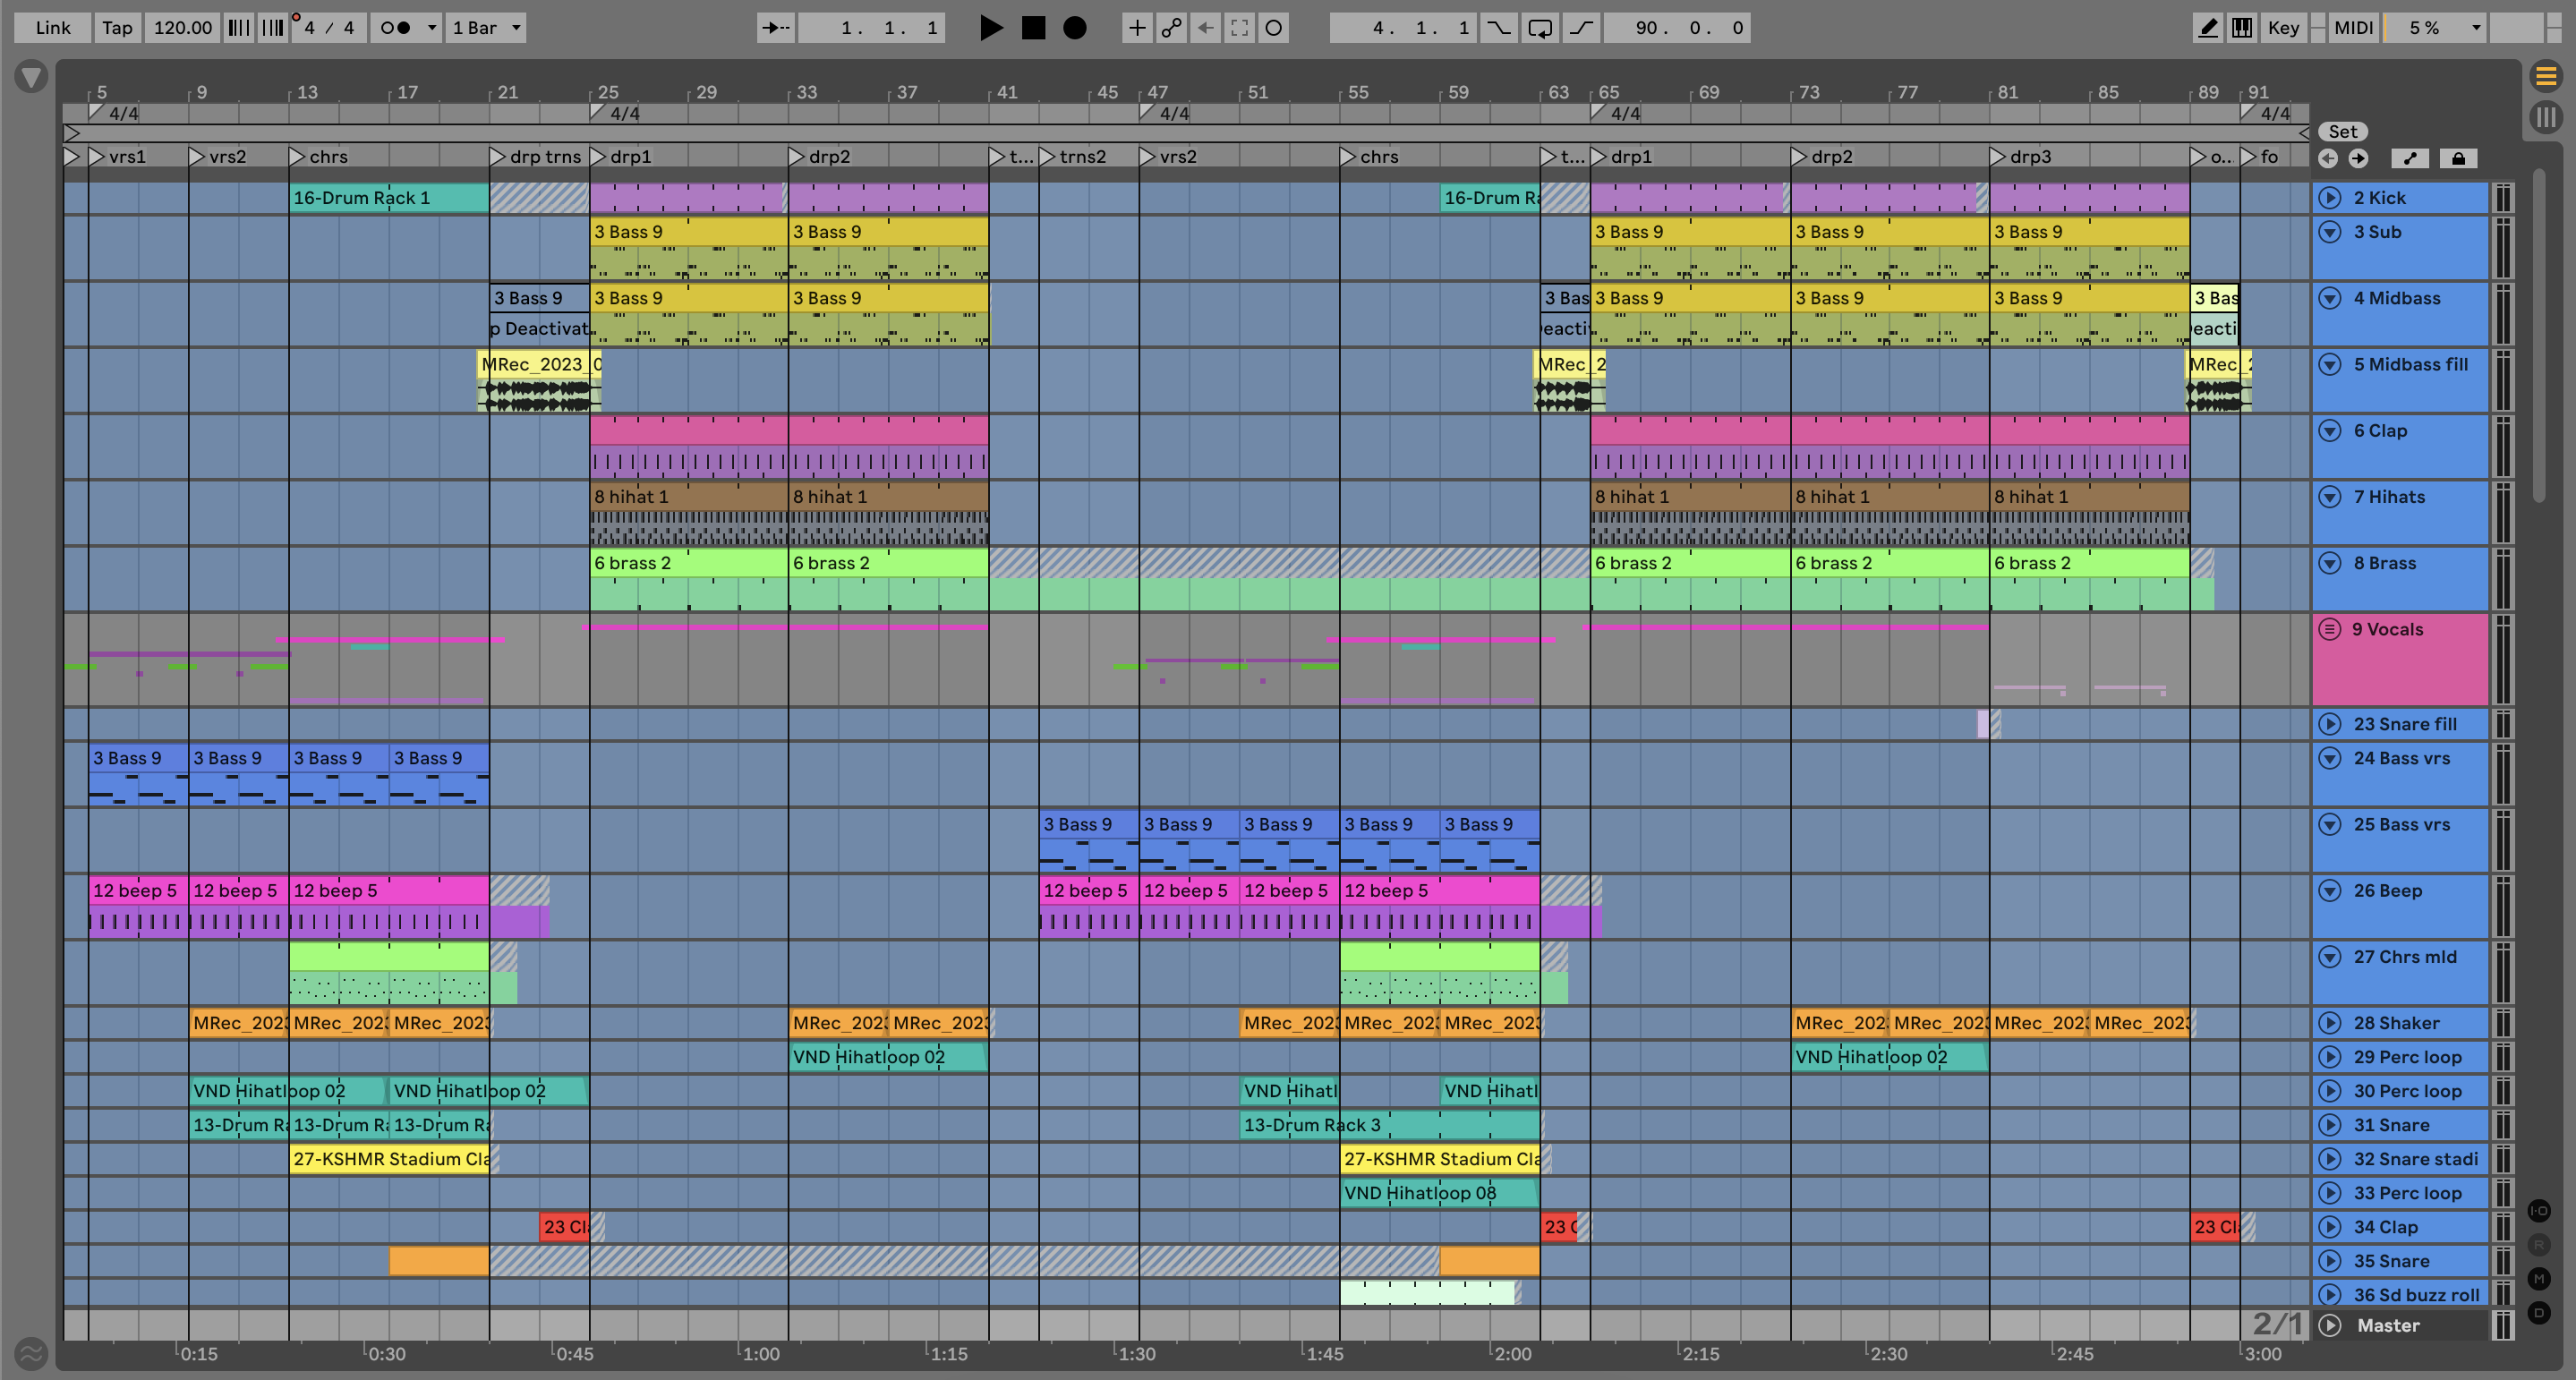Select the 4 / 4 time signature field
2576x1380 pixels.
pyautogui.click(x=329, y=28)
